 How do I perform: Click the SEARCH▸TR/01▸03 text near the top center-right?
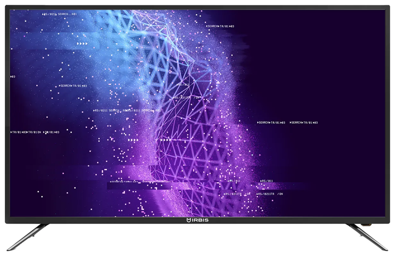pos(221,26)
